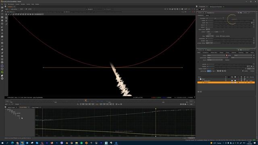Collapse the Roto1 entry in the curve tree
The height and width of the screenshot is (145, 258).
(6, 109)
